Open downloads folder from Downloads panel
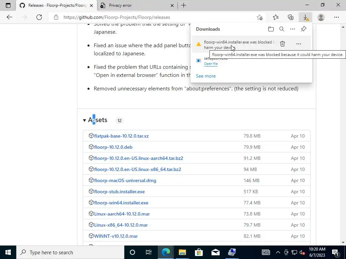The width and height of the screenshot is (346, 259). [x=271, y=29]
